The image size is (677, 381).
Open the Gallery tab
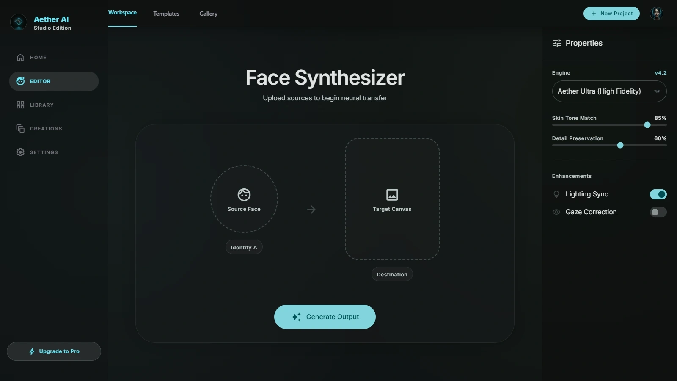tap(209, 14)
